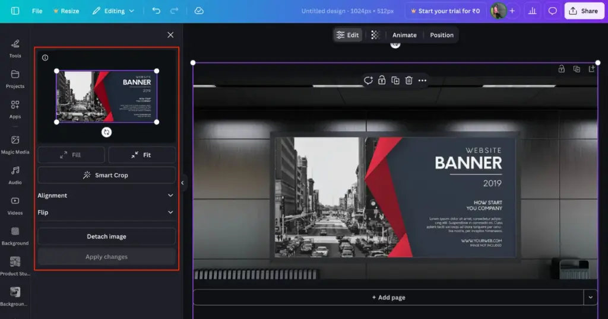
Task: Delete element using floating trash icon
Action: pyautogui.click(x=408, y=81)
